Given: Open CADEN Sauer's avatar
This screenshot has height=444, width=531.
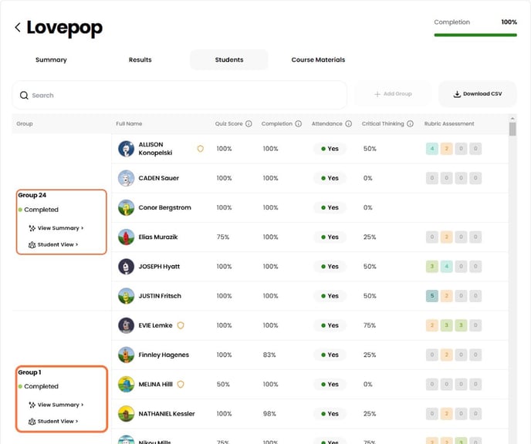Looking at the screenshot, I should 127,178.
